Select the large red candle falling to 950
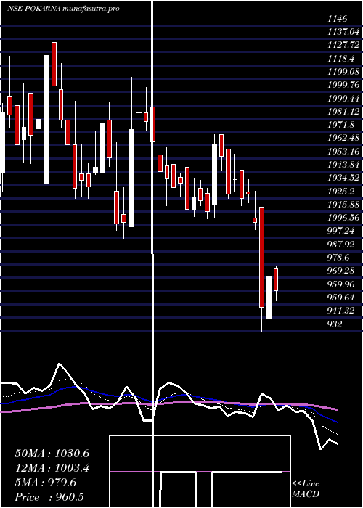The height and width of the screenshot is (508, 363). point(261,257)
